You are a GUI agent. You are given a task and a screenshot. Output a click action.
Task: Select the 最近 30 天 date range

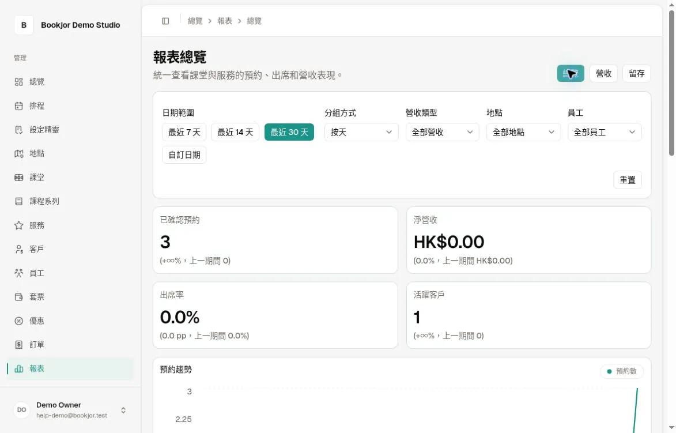click(x=289, y=132)
